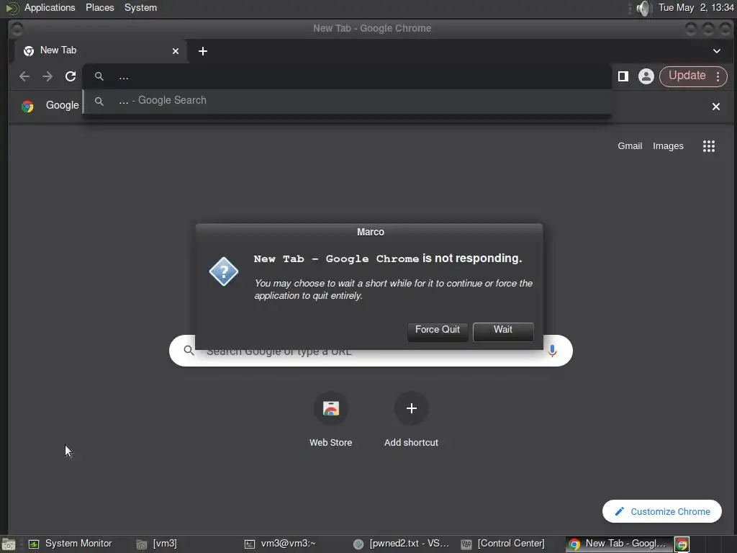
Task: Click the Marco dialog title bar
Action: coord(369,232)
